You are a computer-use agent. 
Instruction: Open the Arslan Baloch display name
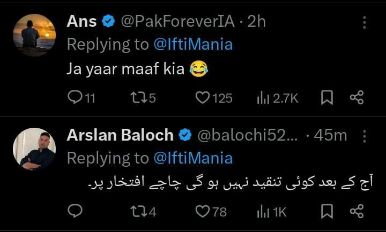(120, 135)
